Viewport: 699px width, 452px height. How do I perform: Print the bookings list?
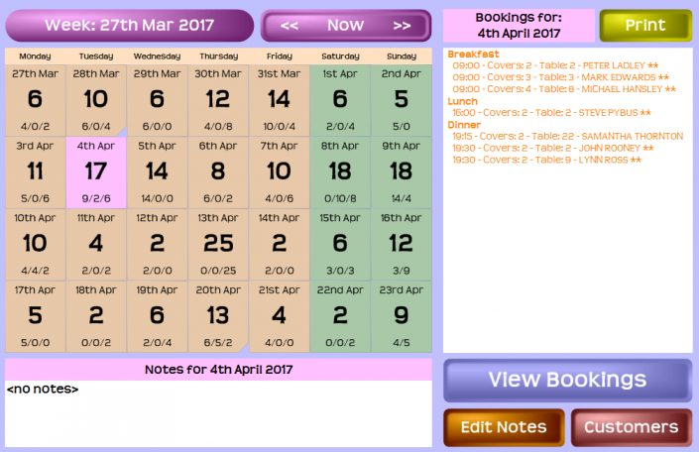click(x=645, y=26)
